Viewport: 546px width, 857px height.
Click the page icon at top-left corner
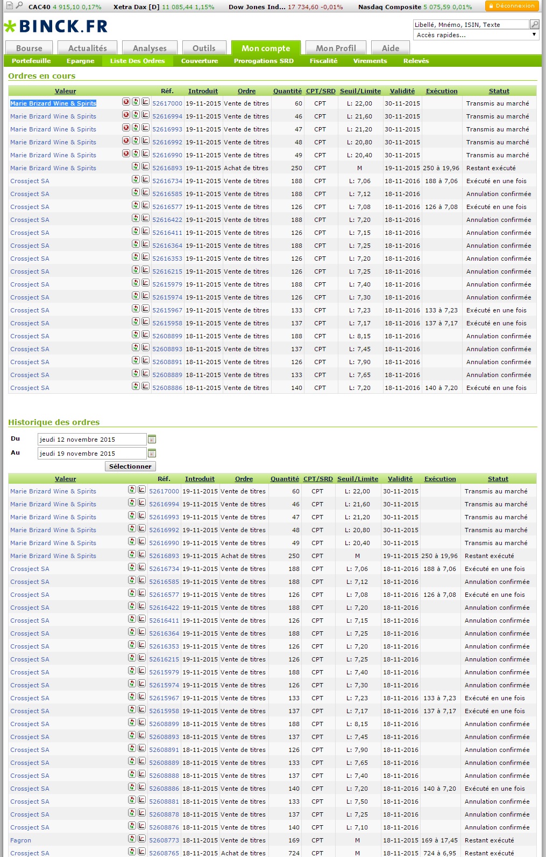click(x=9, y=5)
